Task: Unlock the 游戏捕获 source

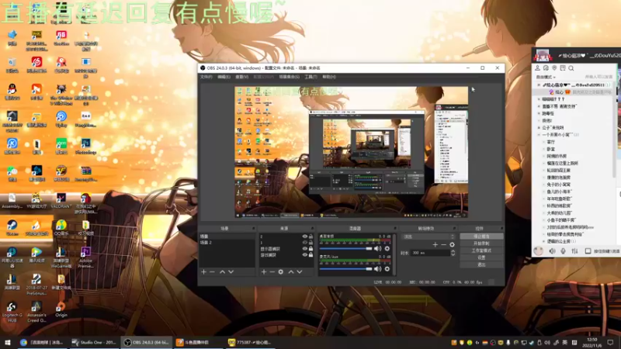Action: pyautogui.click(x=311, y=255)
